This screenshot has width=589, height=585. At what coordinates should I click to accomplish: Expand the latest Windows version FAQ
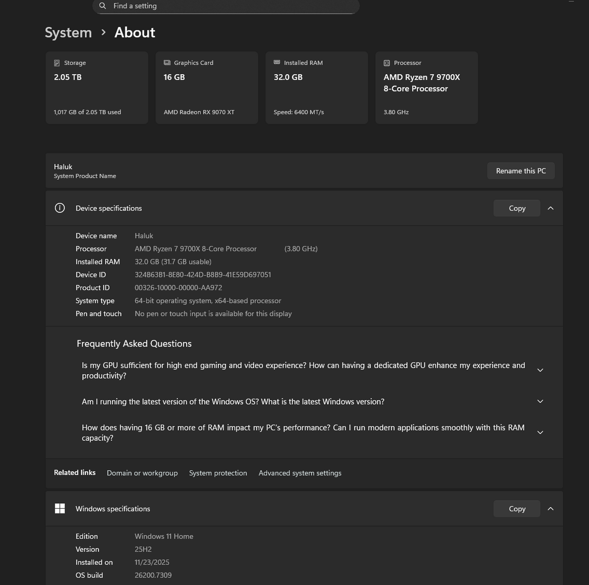pyautogui.click(x=540, y=401)
